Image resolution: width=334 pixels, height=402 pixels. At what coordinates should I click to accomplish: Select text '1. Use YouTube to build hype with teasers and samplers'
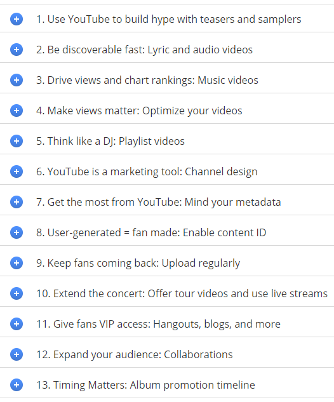(169, 20)
